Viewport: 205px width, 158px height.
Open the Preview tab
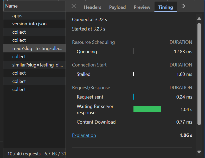coord(142,7)
